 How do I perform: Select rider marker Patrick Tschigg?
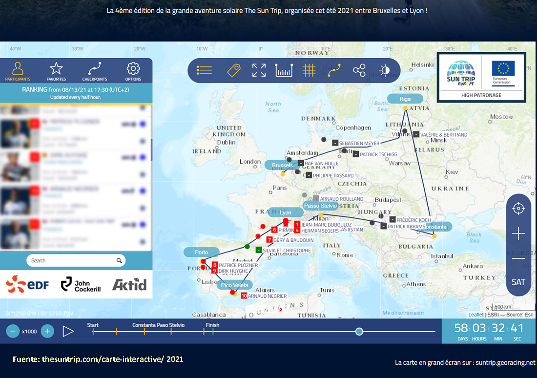[x=375, y=154]
